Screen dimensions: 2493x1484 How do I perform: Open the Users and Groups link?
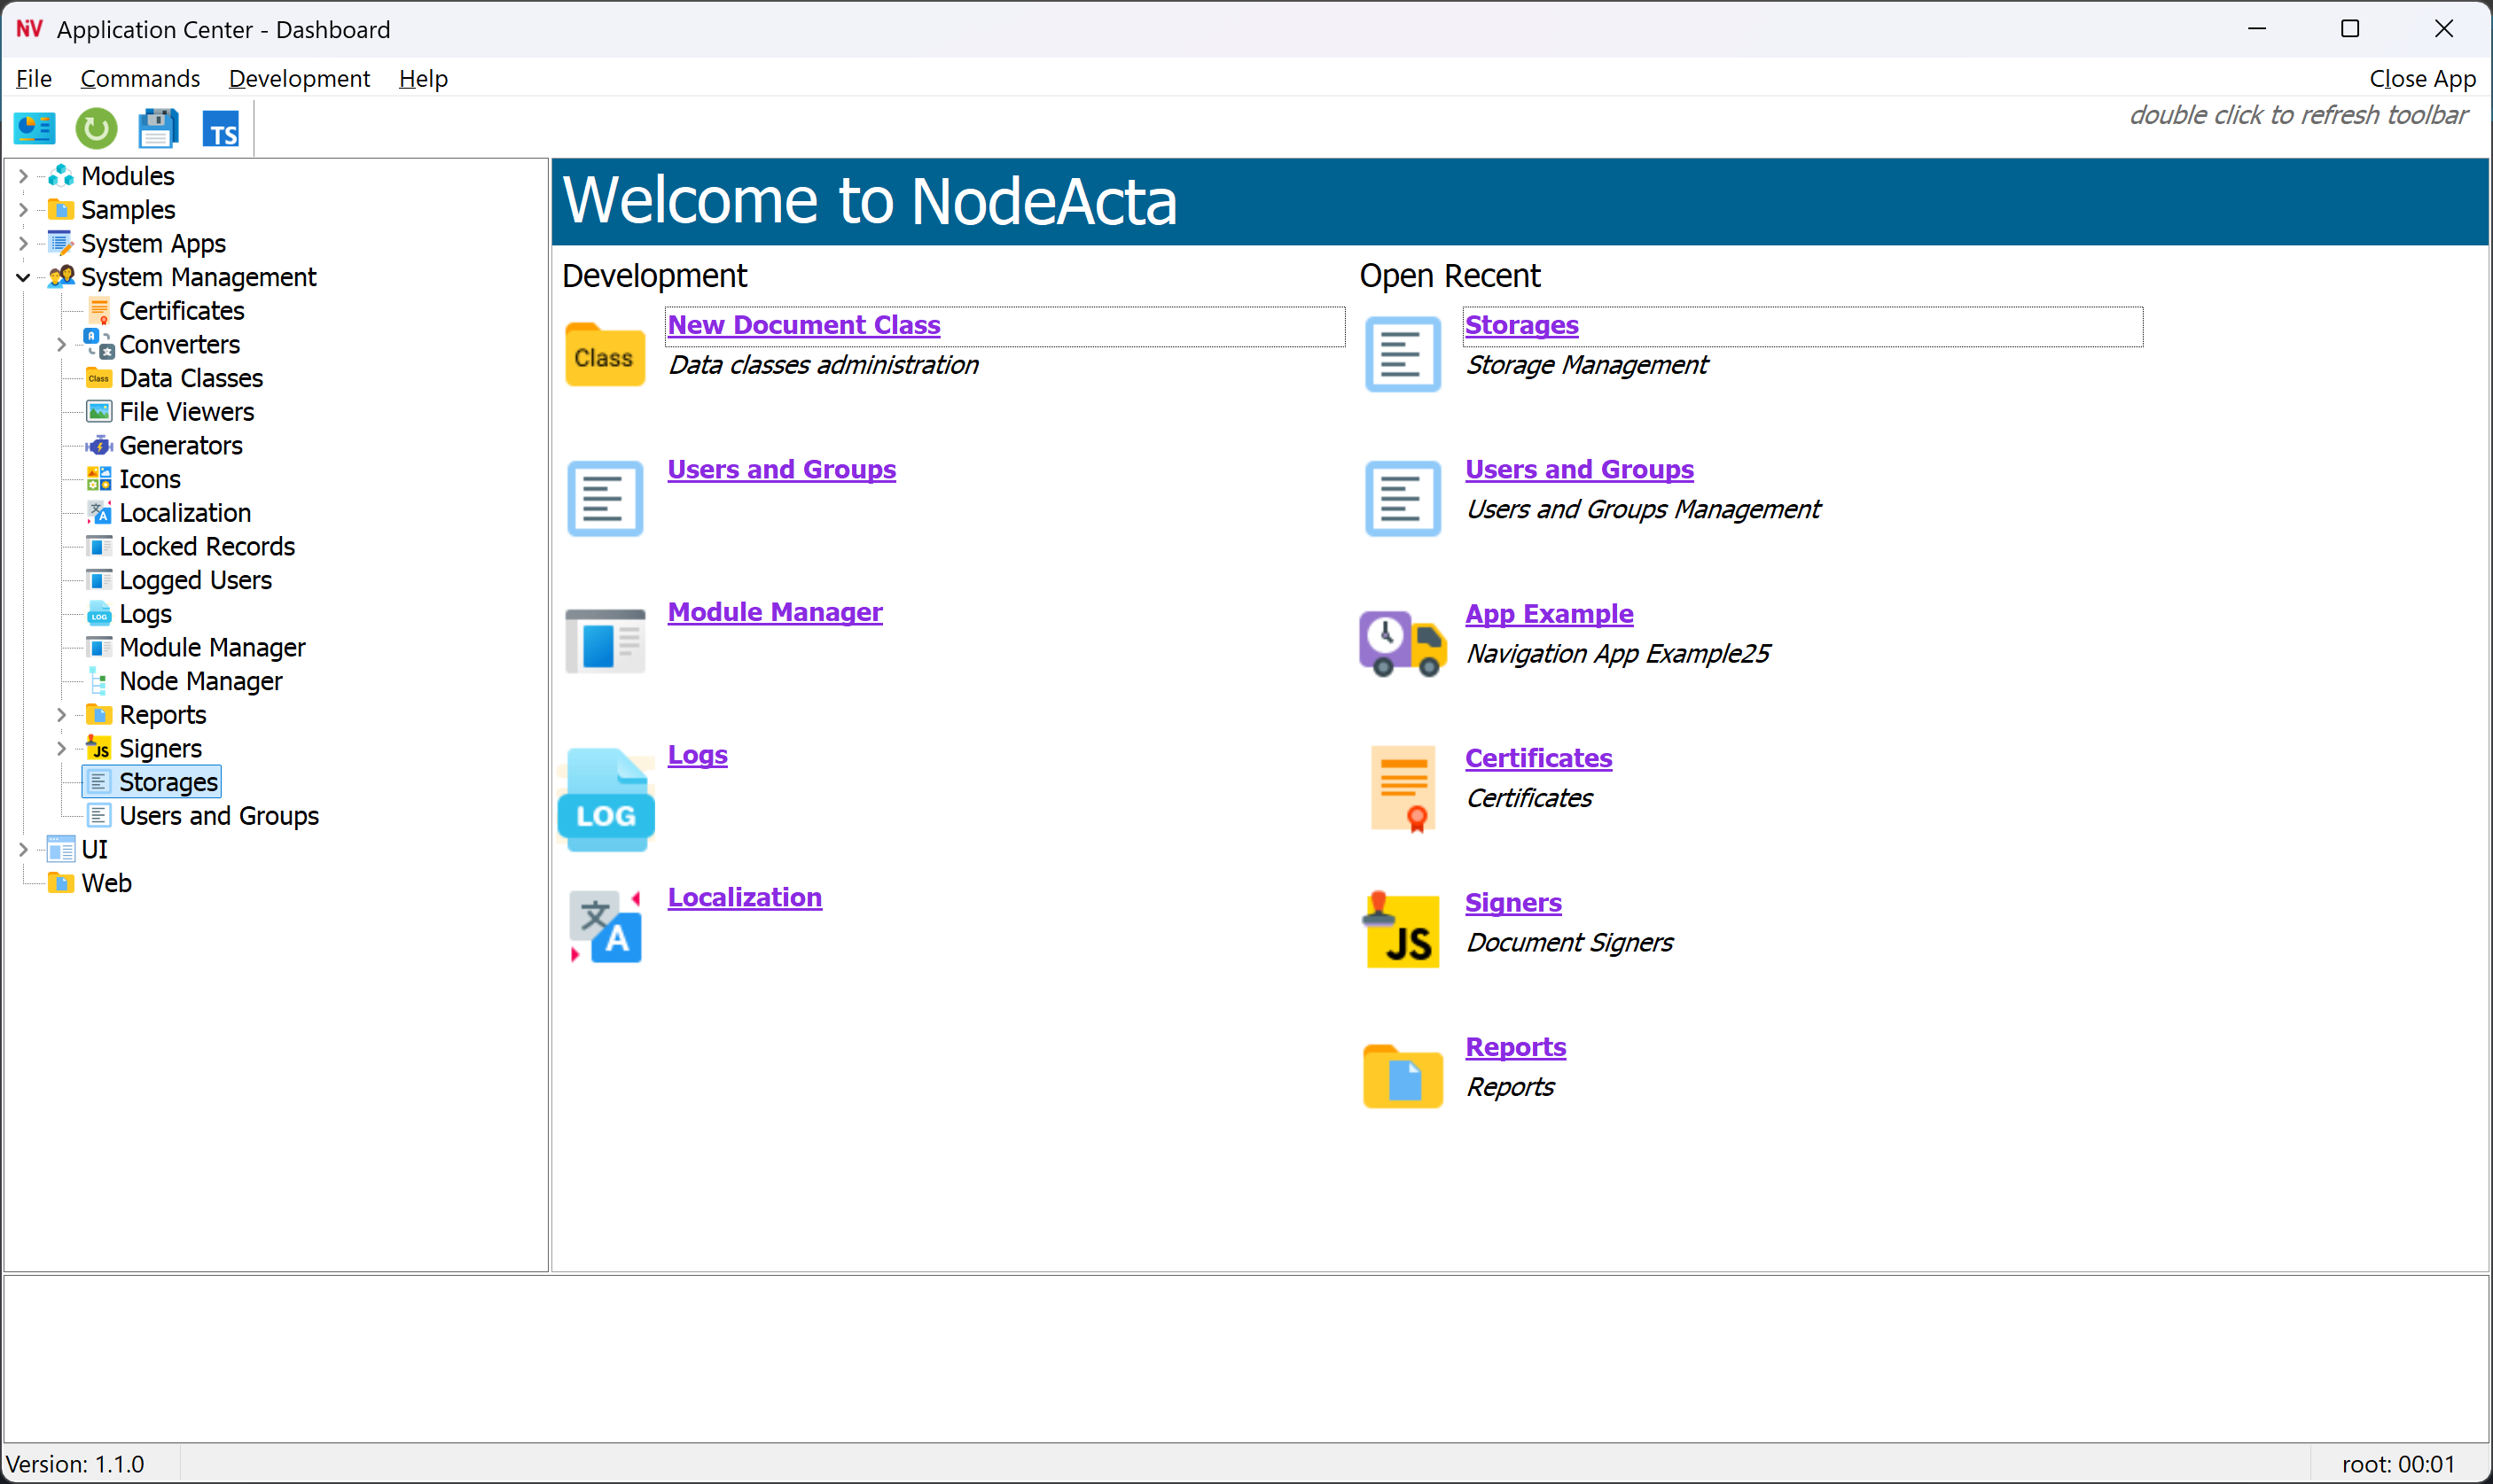pos(781,468)
